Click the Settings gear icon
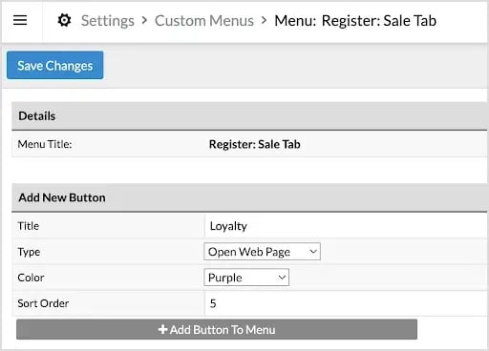The height and width of the screenshot is (351, 489). coord(64,20)
